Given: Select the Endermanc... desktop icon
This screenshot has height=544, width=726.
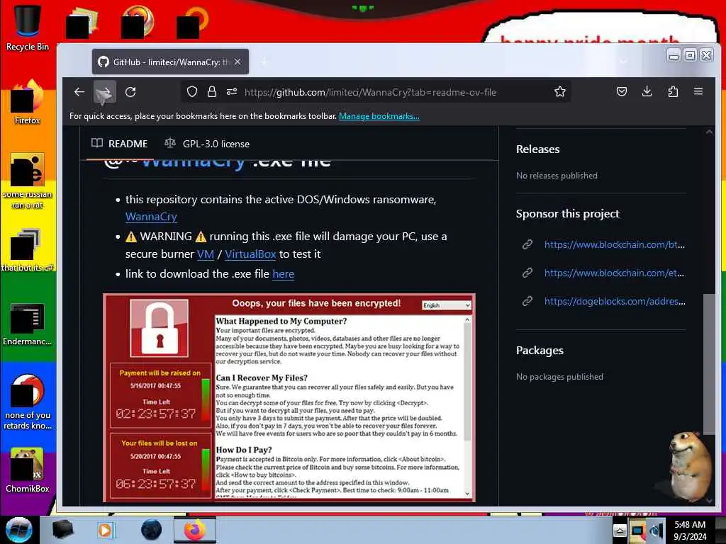Looking at the screenshot, I should point(28,324).
